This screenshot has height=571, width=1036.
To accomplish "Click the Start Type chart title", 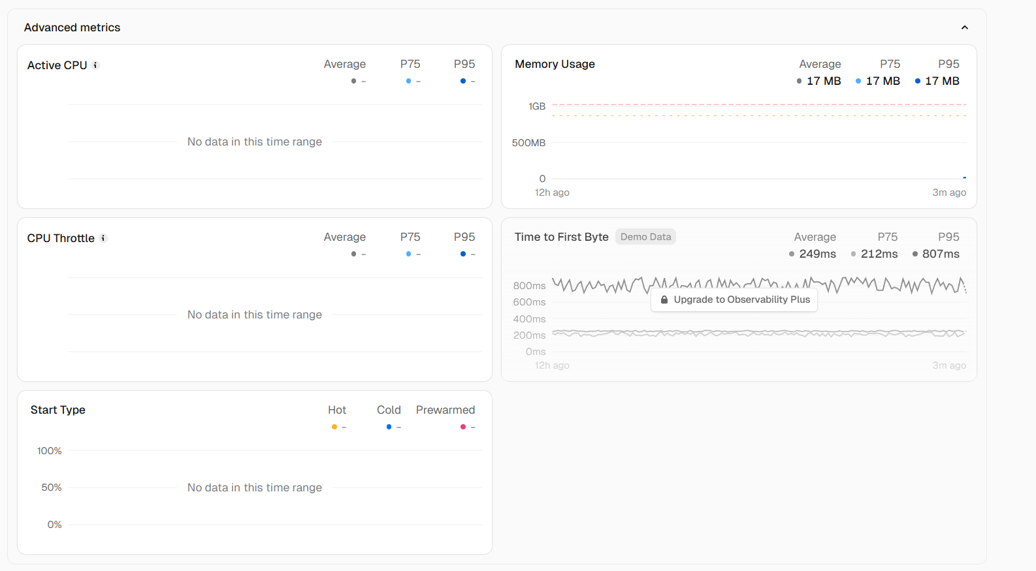I will [x=57, y=410].
